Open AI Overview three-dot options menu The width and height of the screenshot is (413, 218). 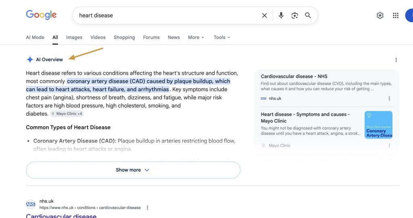coord(396,60)
